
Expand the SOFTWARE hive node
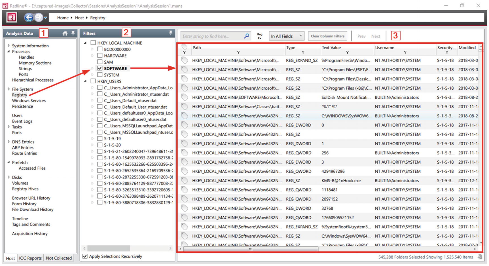(92, 68)
